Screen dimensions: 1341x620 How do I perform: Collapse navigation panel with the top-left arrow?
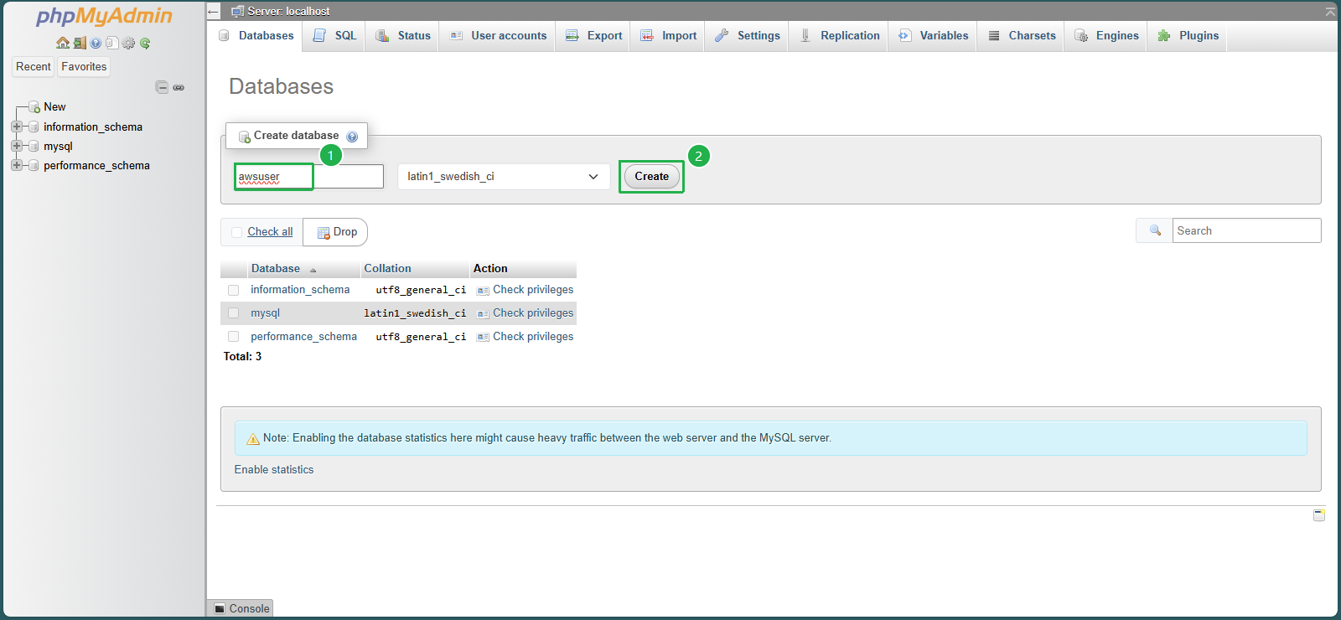[x=213, y=11]
